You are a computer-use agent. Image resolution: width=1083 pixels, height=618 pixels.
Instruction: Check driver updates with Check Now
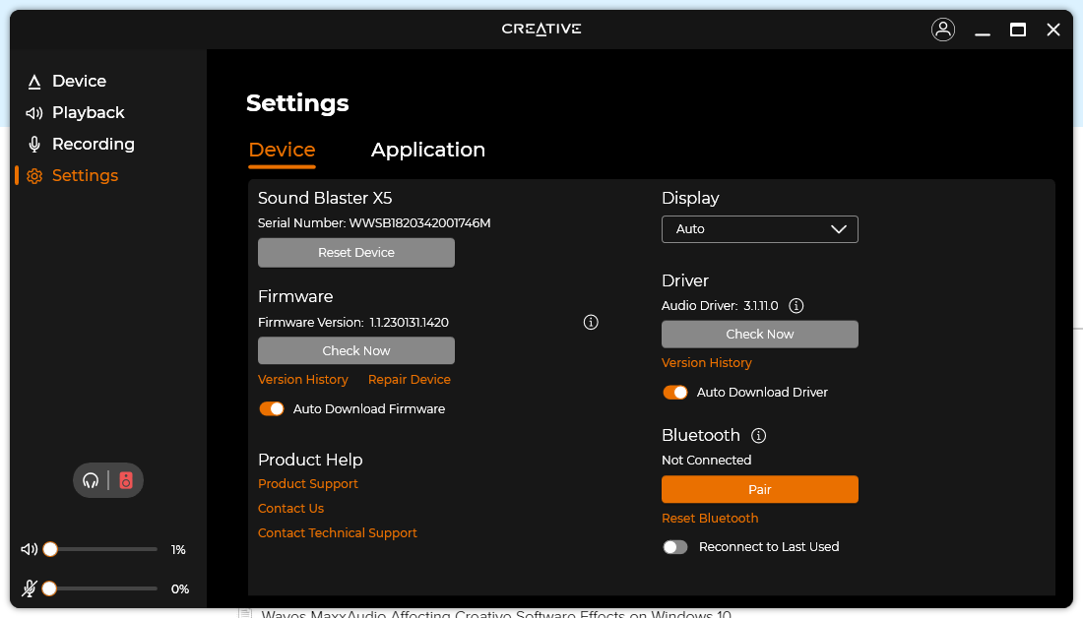point(760,335)
